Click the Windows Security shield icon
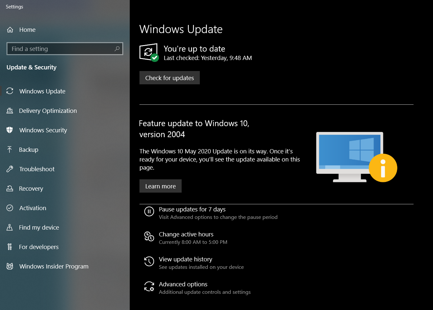Image resolution: width=433 pixels, height=310 pixels. pyautogui.click(x=10, y=130)
